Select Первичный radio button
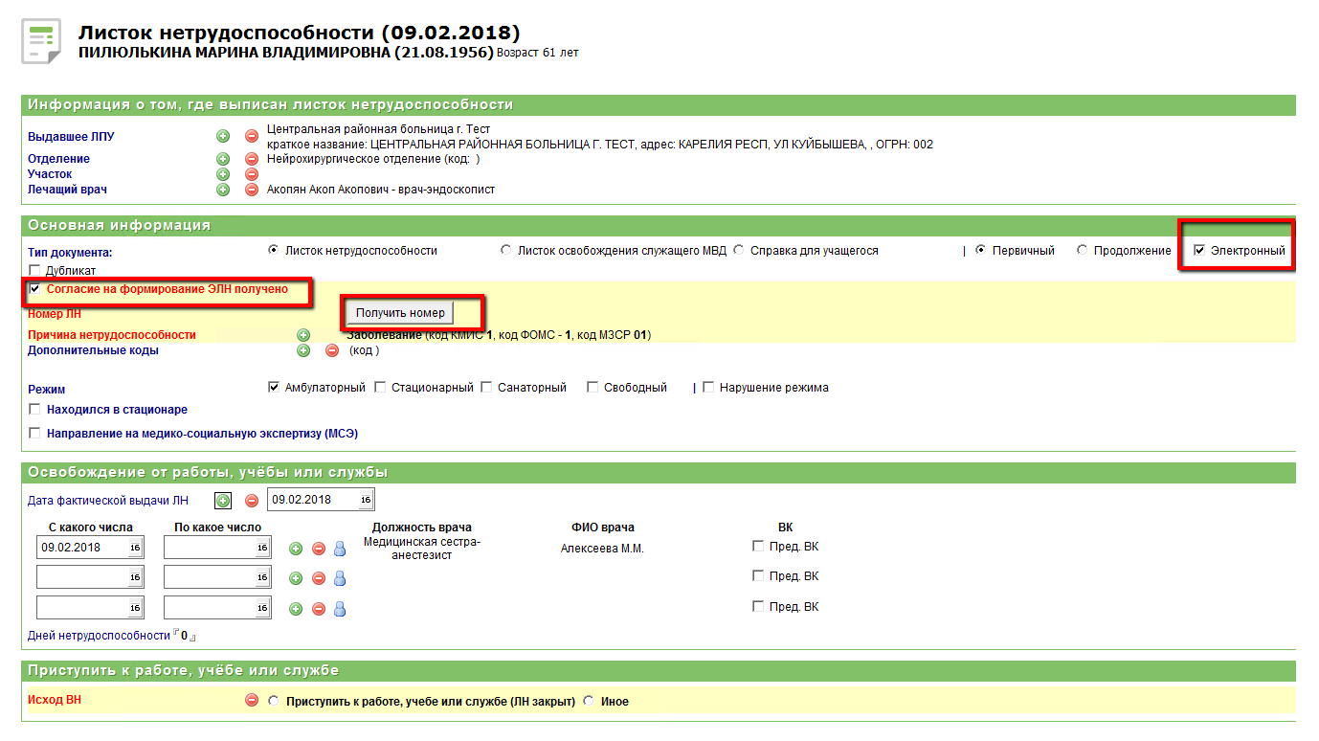1319x741 pixels. point(981,251)
